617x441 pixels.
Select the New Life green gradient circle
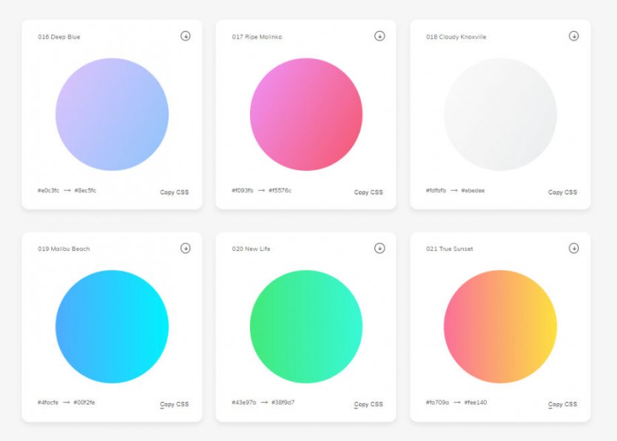coord(307,327)
